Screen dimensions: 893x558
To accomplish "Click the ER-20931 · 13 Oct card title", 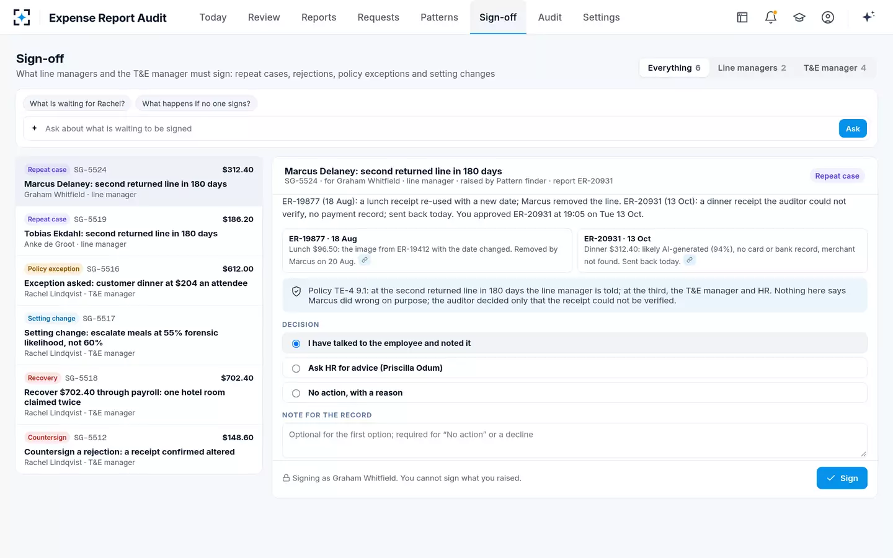I will [x=617, y=239].
